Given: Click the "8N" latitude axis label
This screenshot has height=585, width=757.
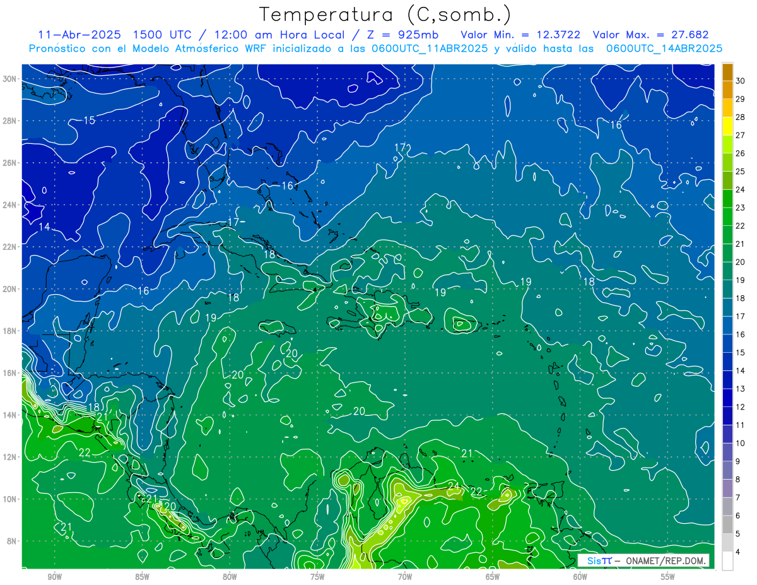Looking at the screenshot, I should [13, 541].
